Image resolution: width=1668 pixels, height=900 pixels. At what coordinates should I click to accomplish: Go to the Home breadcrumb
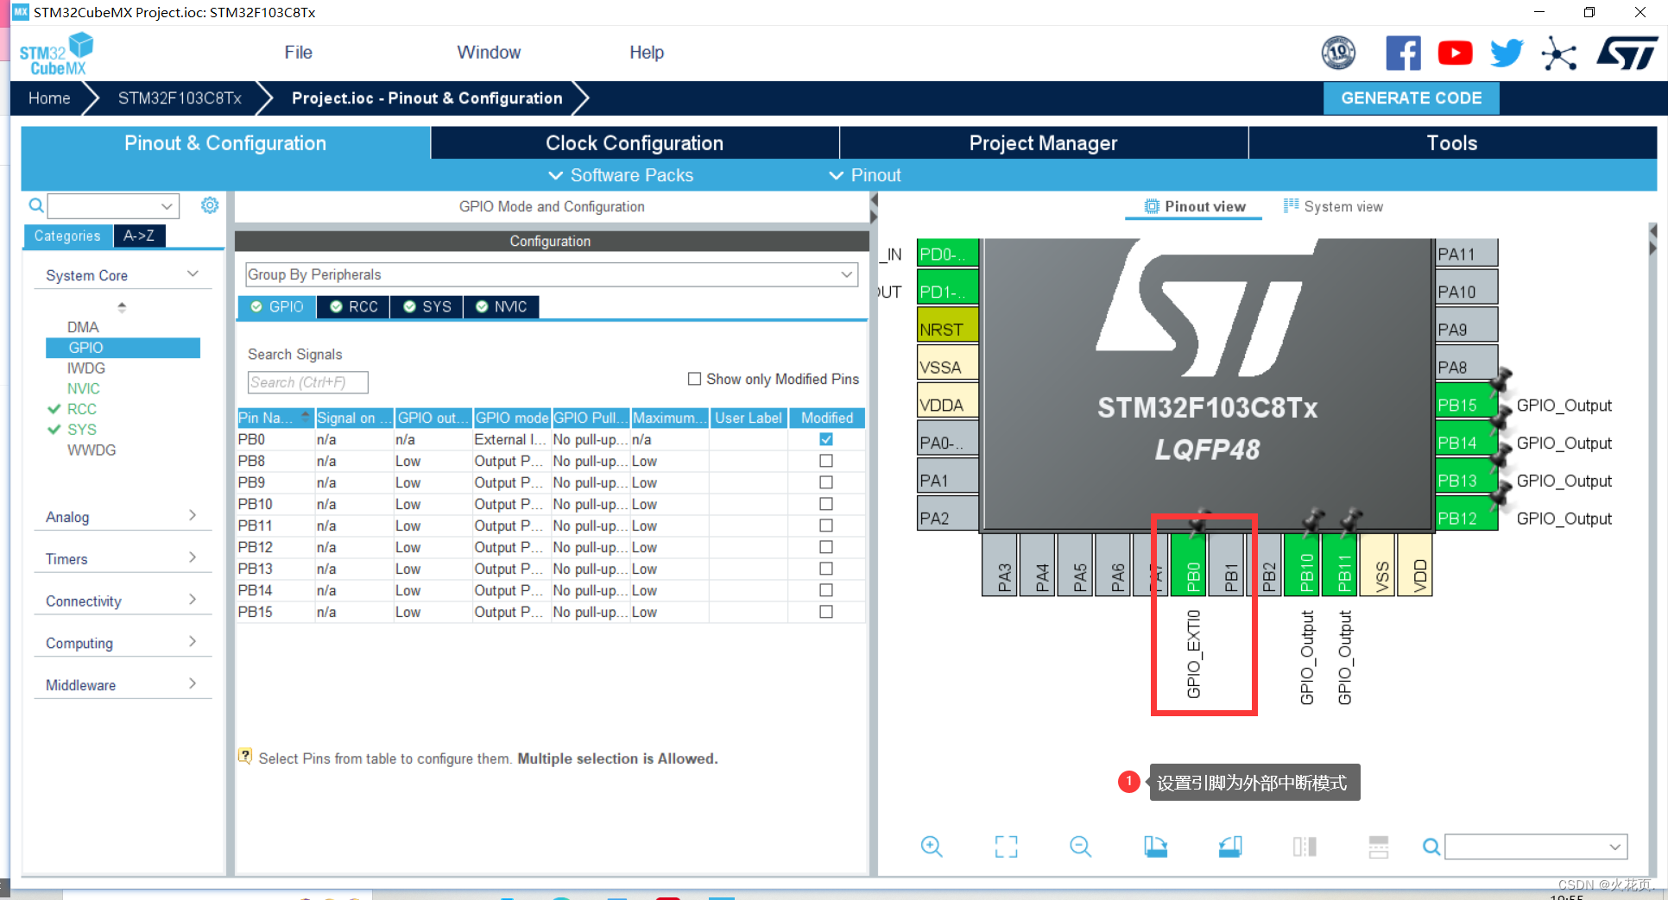[49, 98]
